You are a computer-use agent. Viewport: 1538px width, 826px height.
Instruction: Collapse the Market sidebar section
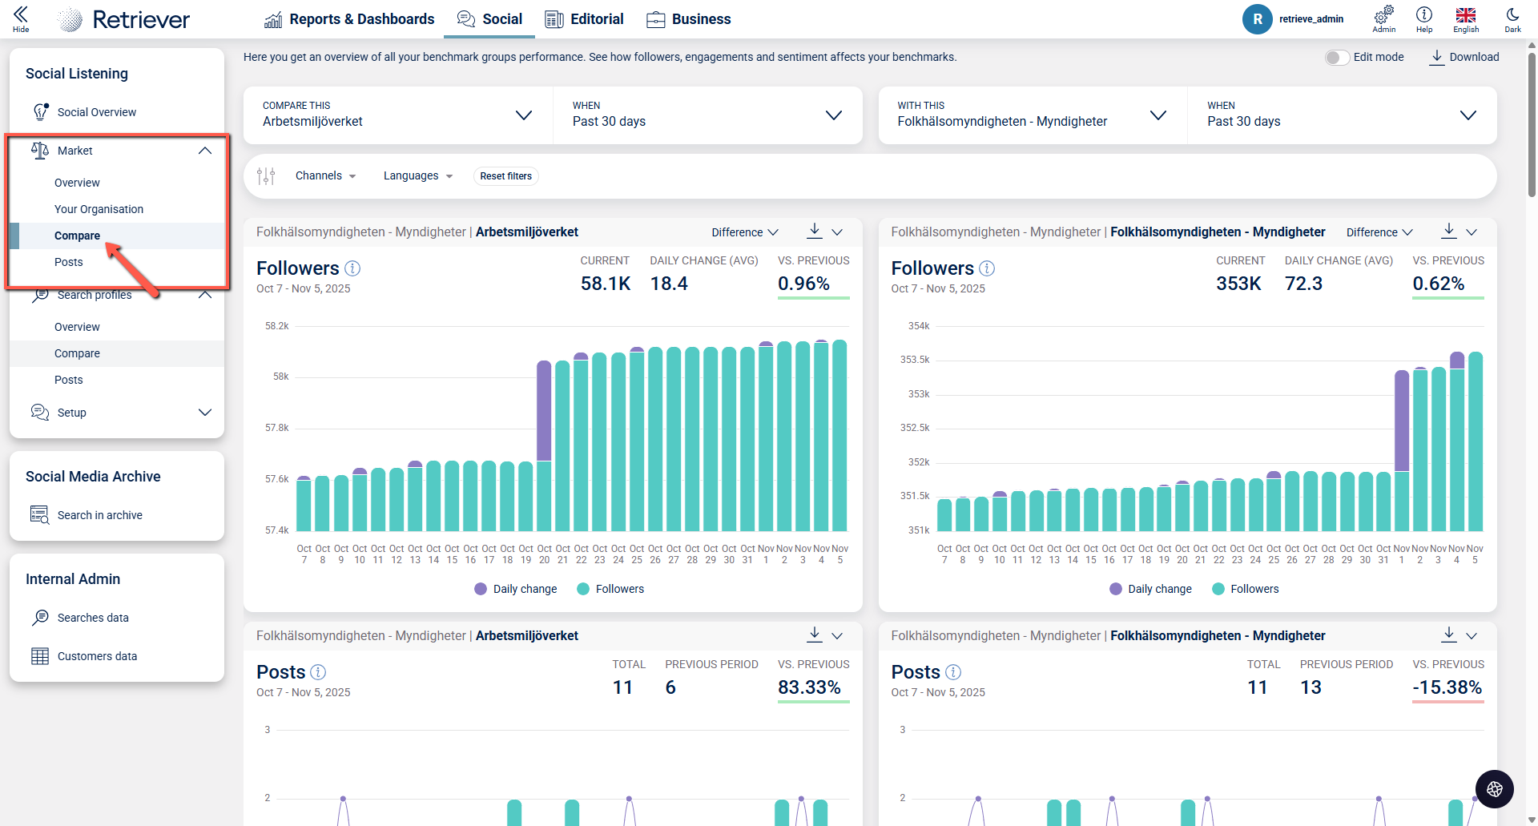(x=205, y=151)
